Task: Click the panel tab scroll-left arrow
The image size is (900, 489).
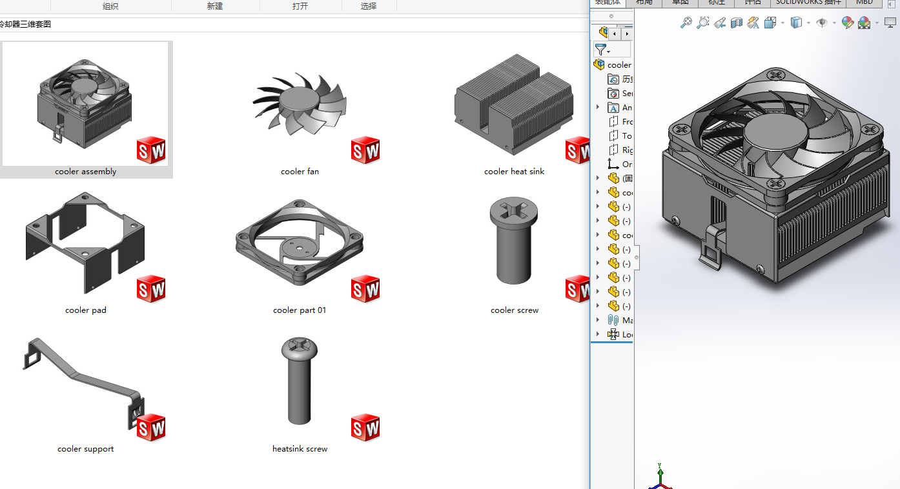Action: 615,33
